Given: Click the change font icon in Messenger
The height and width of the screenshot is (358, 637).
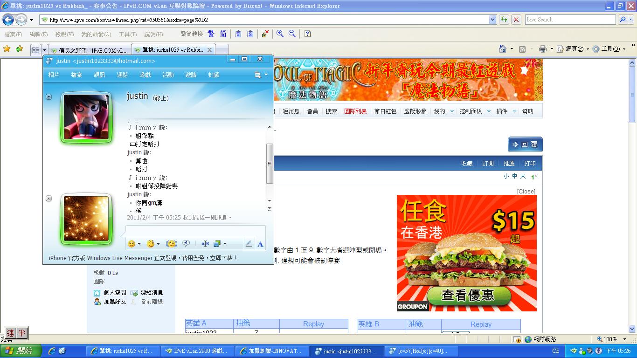Looking at the screenshot, I should 205,244.
